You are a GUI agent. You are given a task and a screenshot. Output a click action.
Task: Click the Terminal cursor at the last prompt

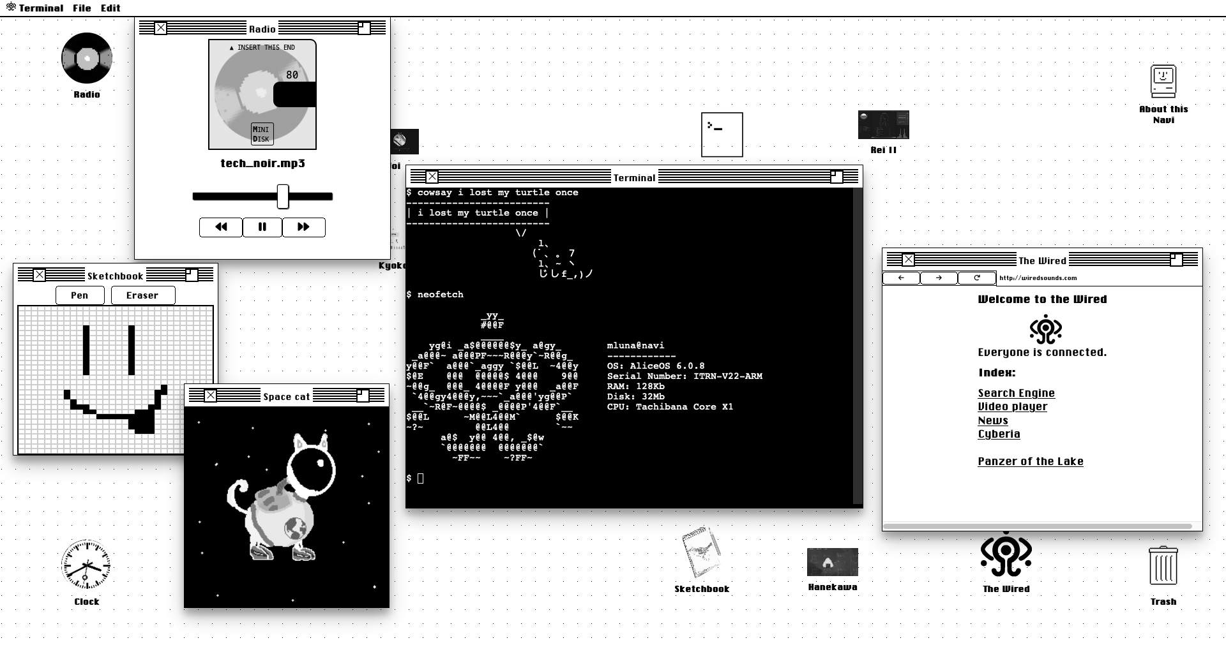point(420,478)
